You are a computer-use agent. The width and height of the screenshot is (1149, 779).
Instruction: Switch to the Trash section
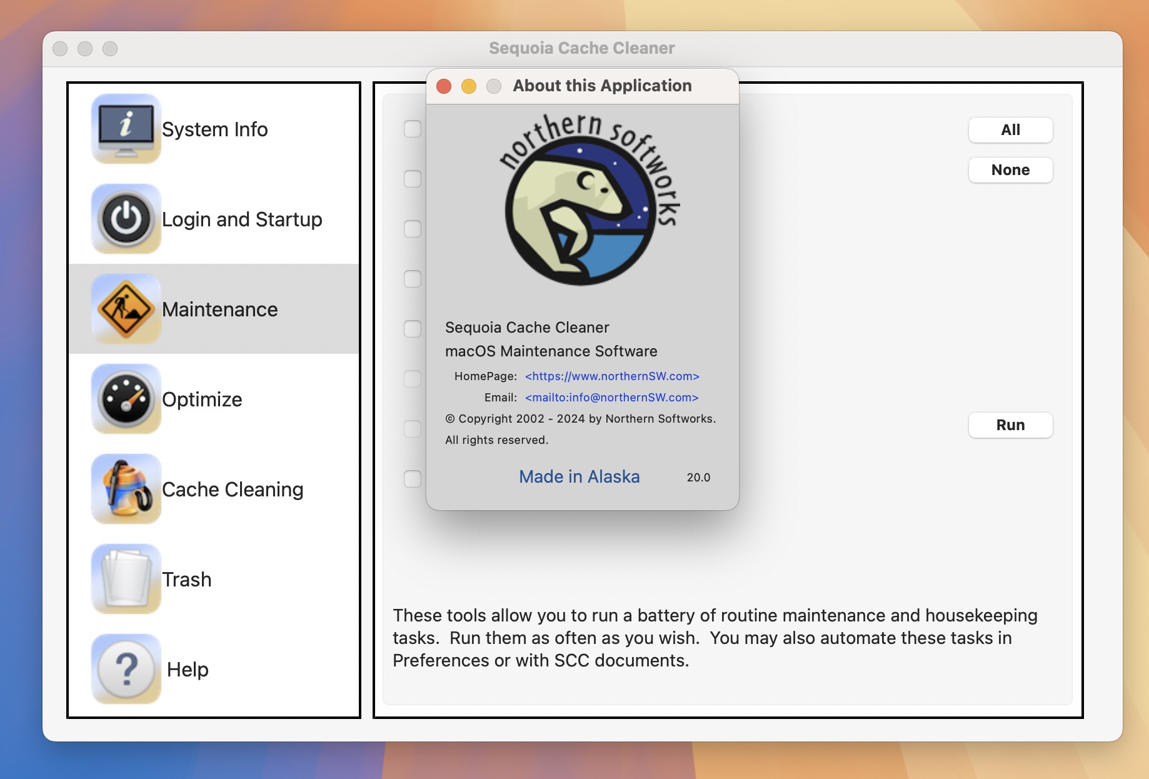click(x=186, y=580)
